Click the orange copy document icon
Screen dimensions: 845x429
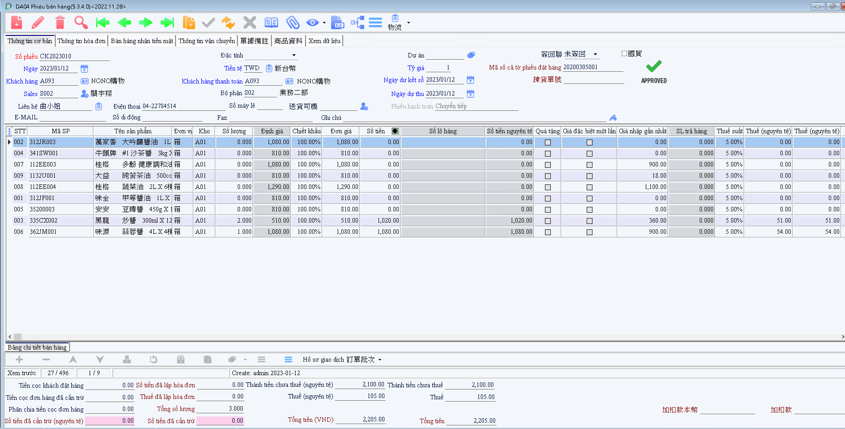189,22
